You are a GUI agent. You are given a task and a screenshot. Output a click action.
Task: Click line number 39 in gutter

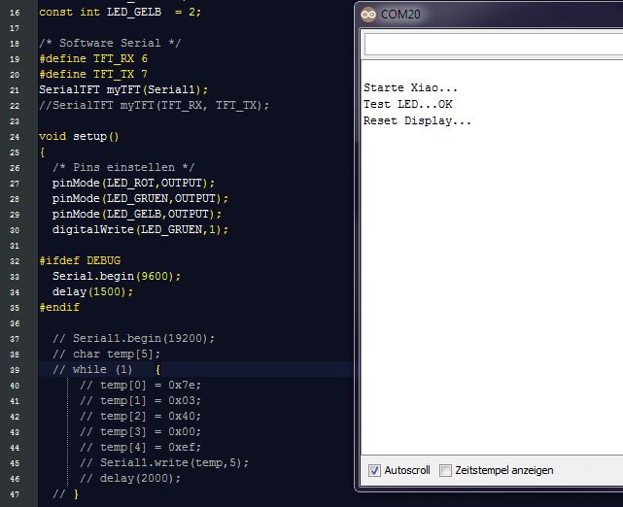click(x=15, y=370)
